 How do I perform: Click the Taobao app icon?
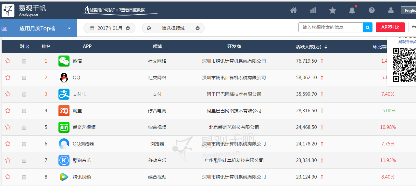(x=64, y=111)
